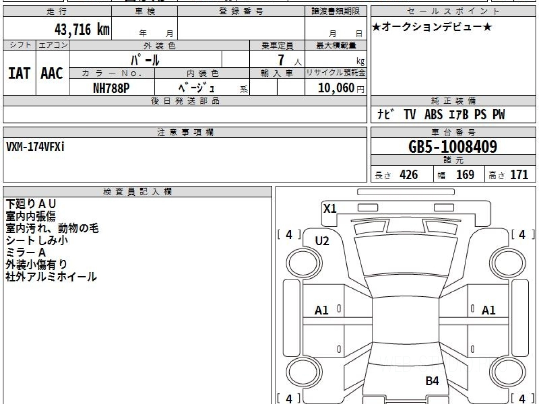Click the エアコン header cell
Viewport: 539px width, 404px height.
point(53,45)
